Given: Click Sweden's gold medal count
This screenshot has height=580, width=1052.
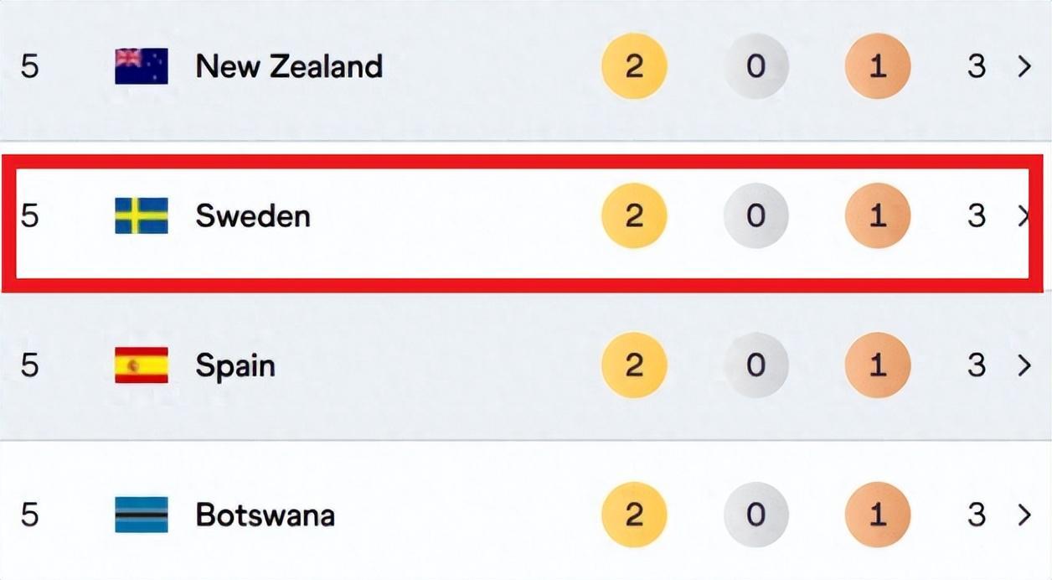Looking at the screenshot, I should click(x=634, y=215).
